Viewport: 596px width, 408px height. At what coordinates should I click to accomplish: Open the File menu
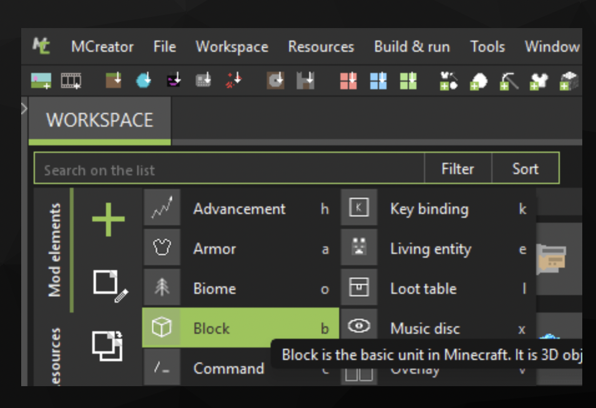165,47
